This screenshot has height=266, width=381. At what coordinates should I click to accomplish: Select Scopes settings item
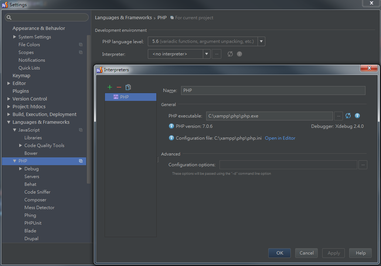click(x=26, y=52)
